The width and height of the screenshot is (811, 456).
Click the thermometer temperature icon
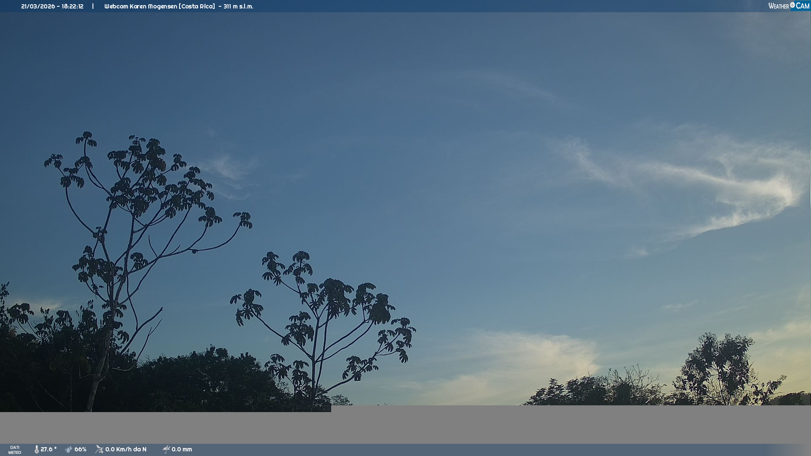coord(37,449)
